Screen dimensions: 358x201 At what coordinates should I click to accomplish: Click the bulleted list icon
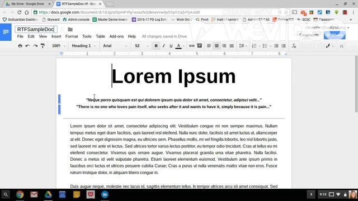(x=265, y=46)
